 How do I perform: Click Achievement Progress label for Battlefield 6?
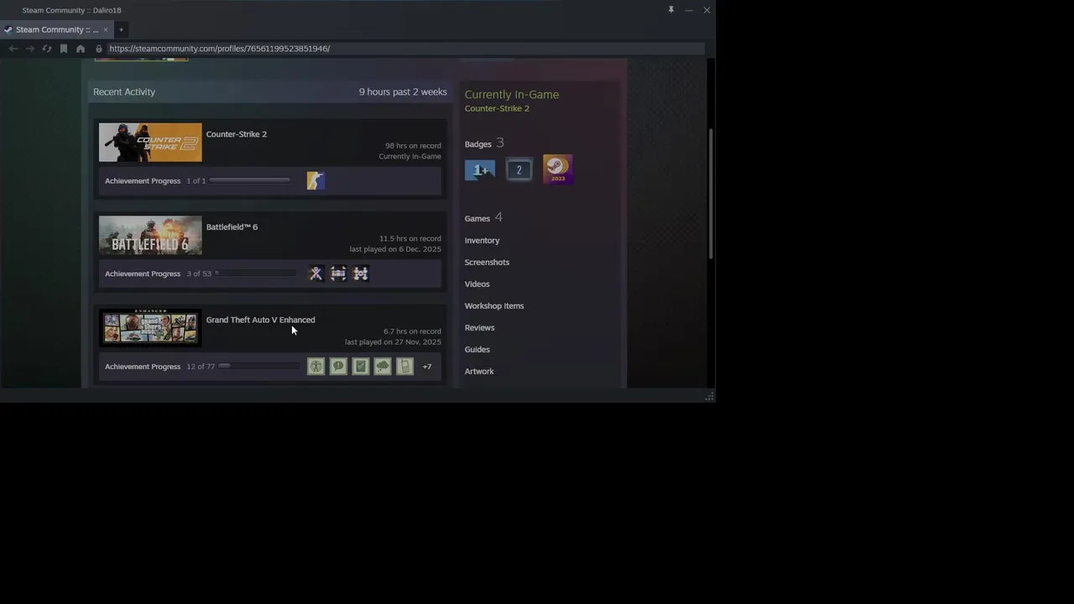click(143, 274)
